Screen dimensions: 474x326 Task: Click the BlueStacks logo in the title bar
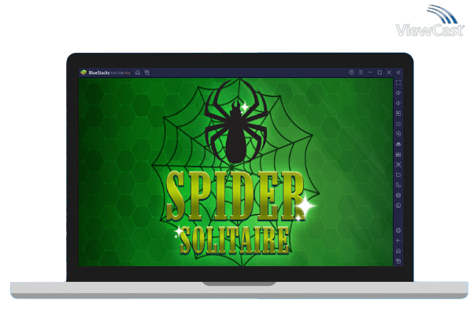[83, 72]
